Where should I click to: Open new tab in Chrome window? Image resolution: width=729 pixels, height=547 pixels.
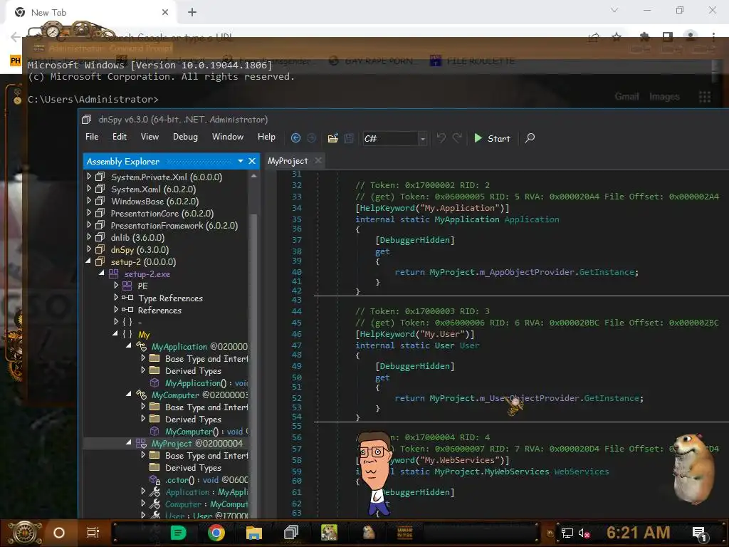pos(192,13)
